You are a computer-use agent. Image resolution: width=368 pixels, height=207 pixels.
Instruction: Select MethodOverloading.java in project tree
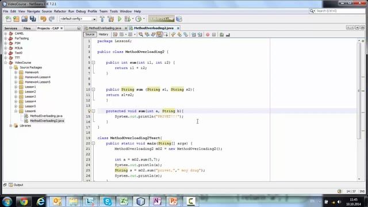(x=46, y=116)
